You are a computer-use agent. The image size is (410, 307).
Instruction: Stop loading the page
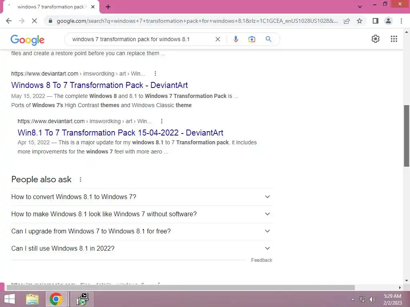(x=34, y=21)
